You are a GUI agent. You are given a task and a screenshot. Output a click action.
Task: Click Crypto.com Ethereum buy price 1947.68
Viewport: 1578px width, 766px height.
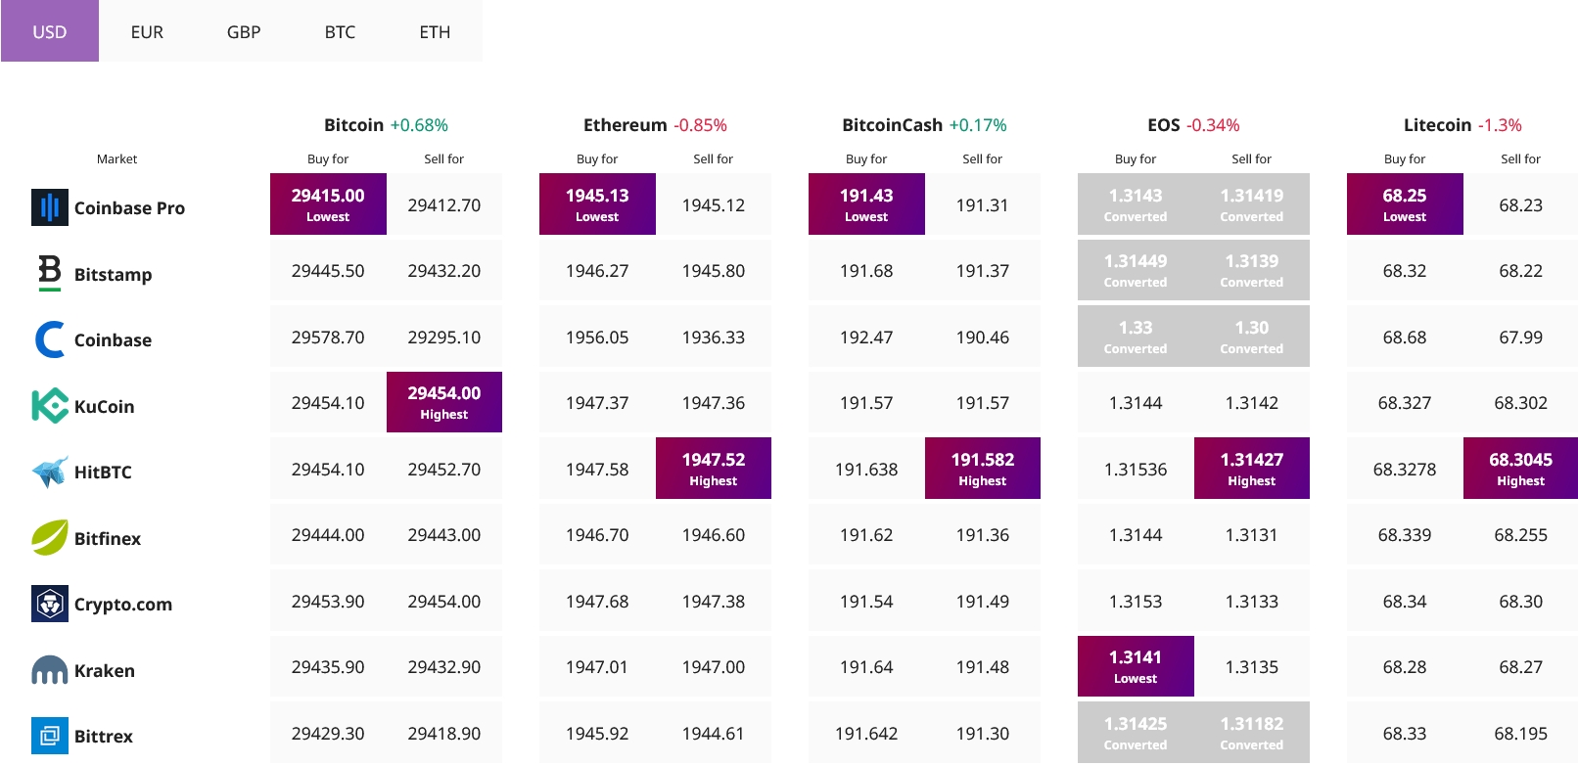[x=597, y=602]
